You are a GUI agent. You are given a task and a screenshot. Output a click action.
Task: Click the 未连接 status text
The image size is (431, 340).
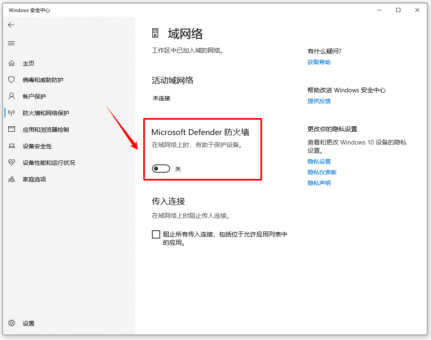pyautogui.click(x=161, y=98)
